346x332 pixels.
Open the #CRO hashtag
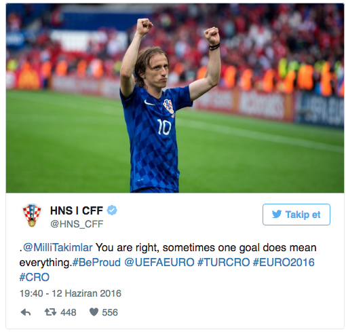click(35, 277)
